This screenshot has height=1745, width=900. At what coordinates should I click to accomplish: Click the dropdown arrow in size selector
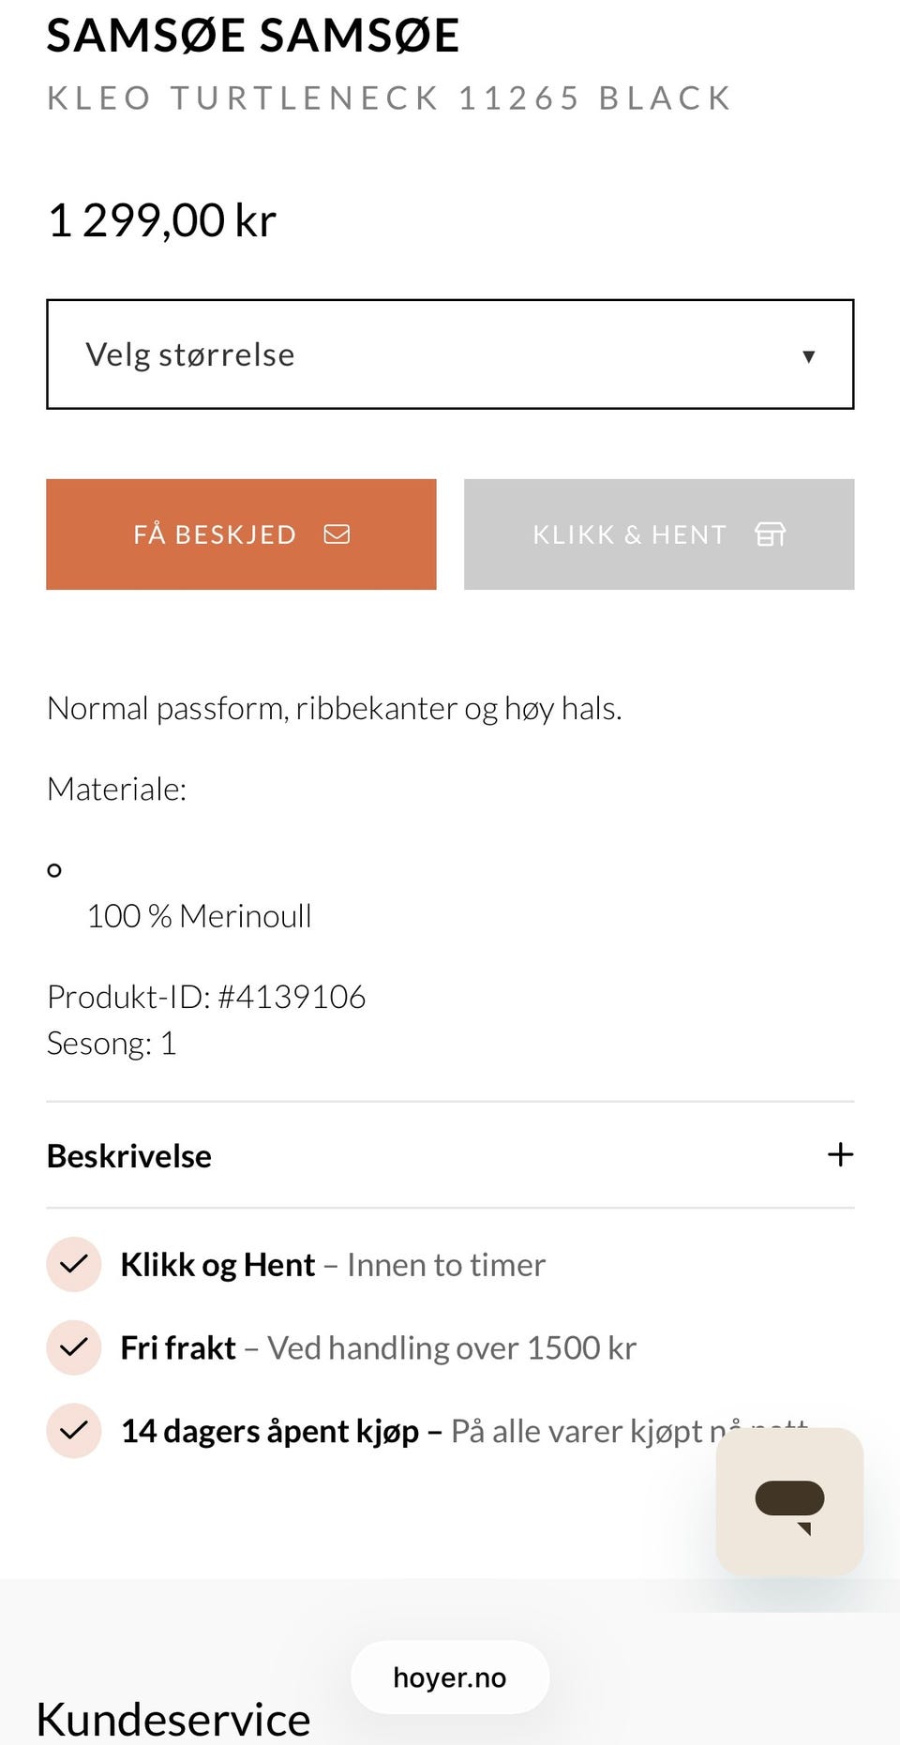808,356
